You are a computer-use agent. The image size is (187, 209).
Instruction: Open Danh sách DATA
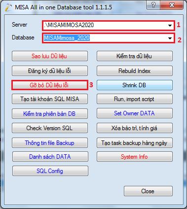coord(50,156)
